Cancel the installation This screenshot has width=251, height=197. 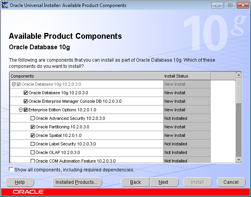(231, 182)
